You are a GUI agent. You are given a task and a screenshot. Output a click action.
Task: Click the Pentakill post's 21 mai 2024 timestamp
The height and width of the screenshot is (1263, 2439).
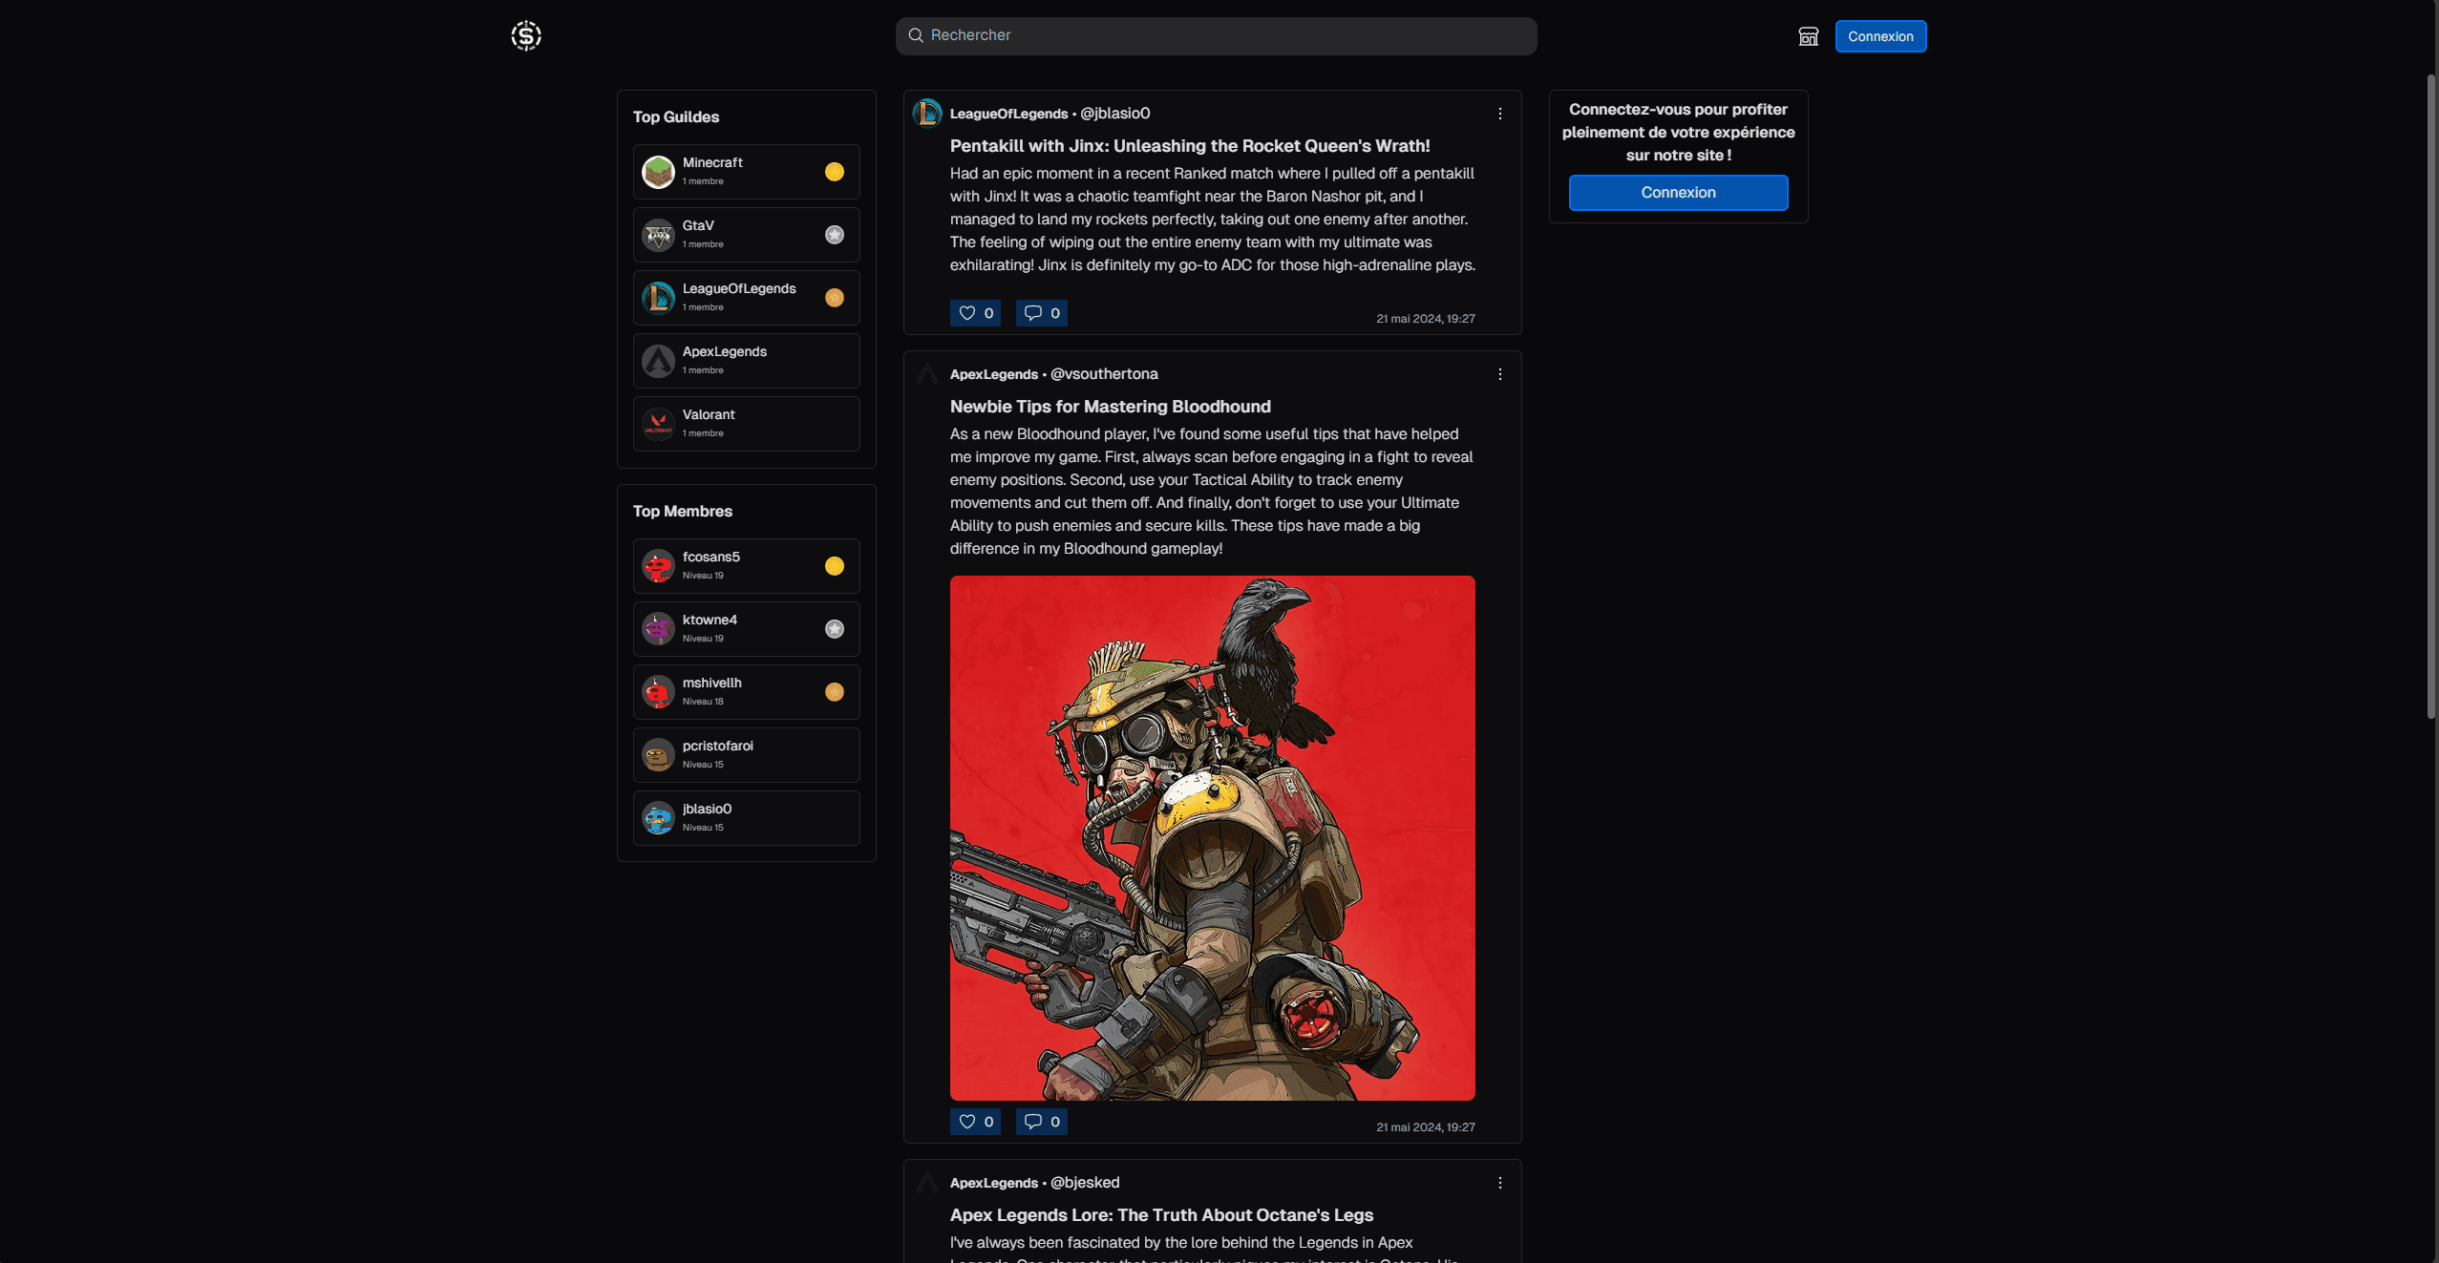1425,319
